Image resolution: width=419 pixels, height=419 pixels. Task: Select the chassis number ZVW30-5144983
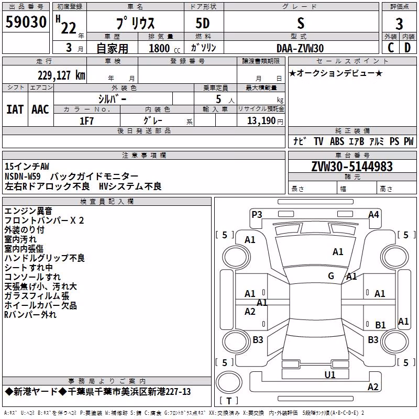(x=352, y=167)
